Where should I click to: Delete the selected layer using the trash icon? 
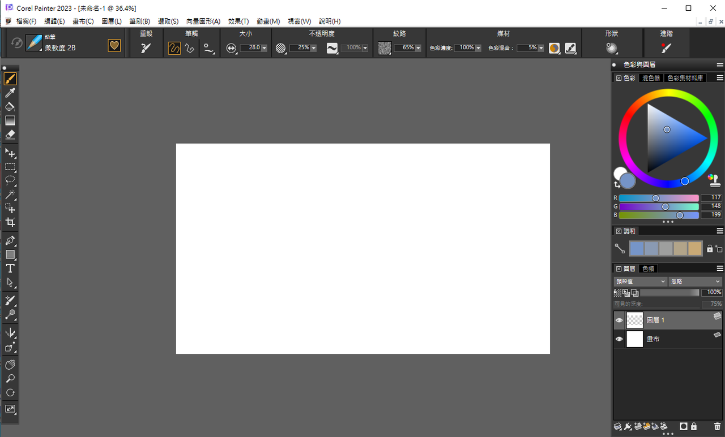pyautogui.click(x=717, y=426)
